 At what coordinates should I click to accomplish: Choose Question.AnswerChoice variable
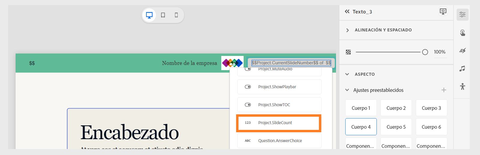tap(279, 141)
